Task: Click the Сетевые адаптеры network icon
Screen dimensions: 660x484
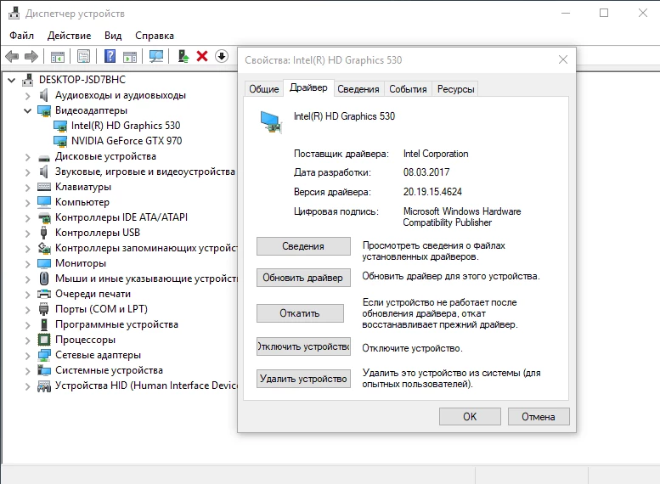Action: [x=44, y=355]
